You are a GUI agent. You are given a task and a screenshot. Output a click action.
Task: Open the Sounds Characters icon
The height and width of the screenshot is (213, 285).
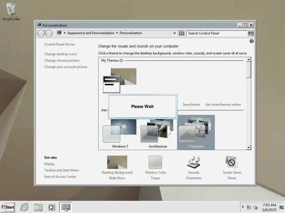click(194, 162)
